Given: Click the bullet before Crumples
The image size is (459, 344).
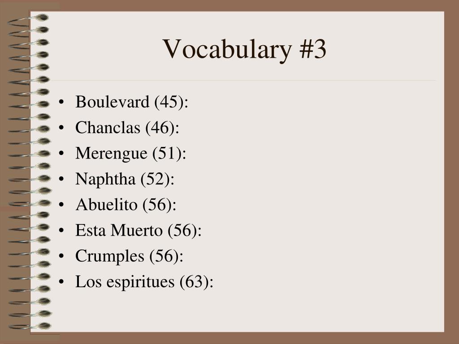Looking at the screenshot, I should pyautogui.click(x=61, y=256).
